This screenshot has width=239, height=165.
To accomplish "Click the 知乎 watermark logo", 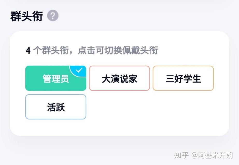I will 181,155.
